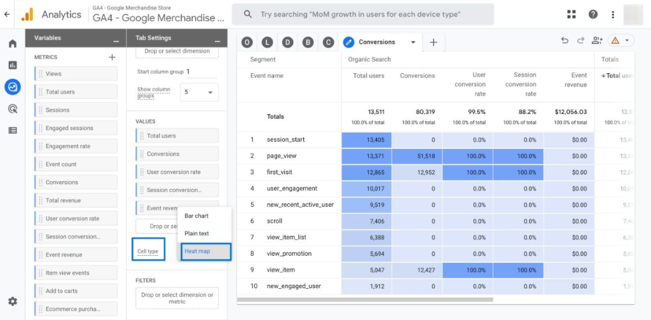Add a metric with the plus icon

click(x=112, y=57)
